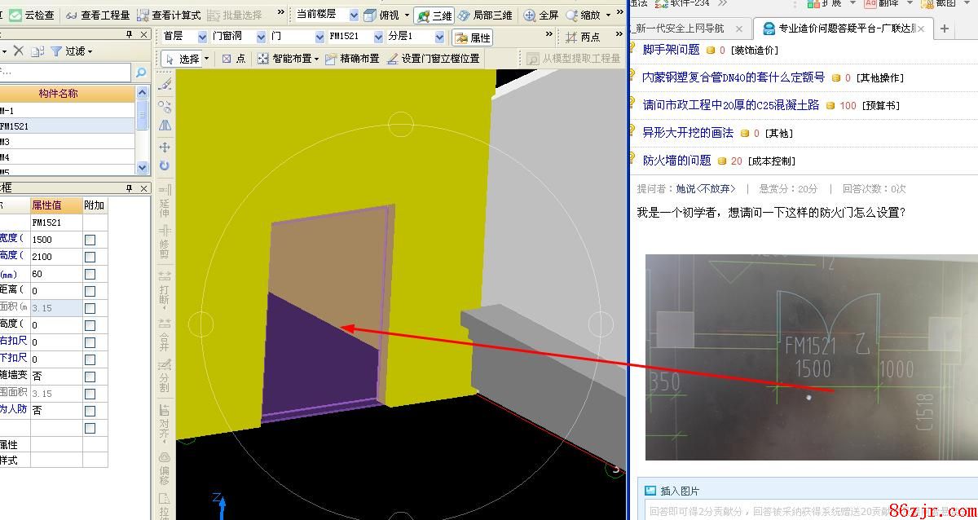Click 设置门窗立樘位置 frame position tool
Viewport: 978px width, 520px height.
pos(433,59)
